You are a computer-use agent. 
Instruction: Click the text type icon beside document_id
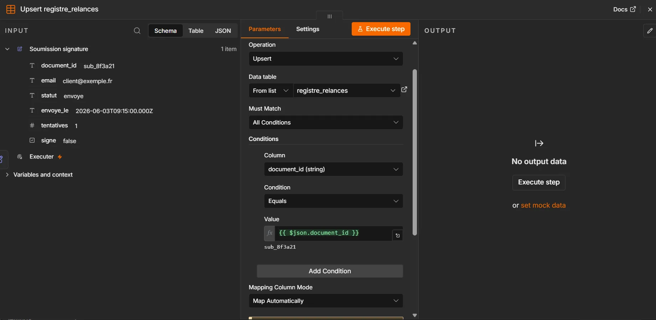tap(32, 66)
